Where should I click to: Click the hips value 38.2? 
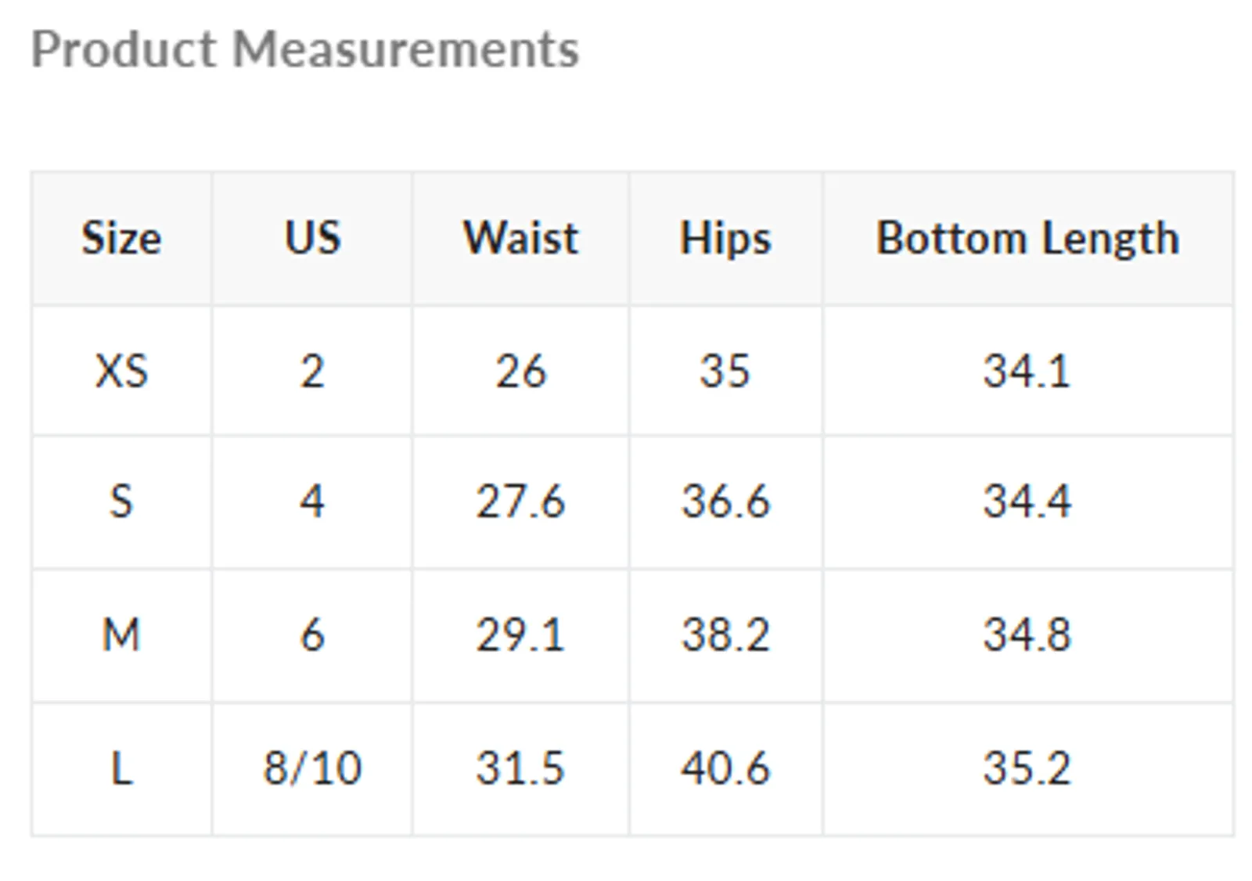[x=725, y=635]
